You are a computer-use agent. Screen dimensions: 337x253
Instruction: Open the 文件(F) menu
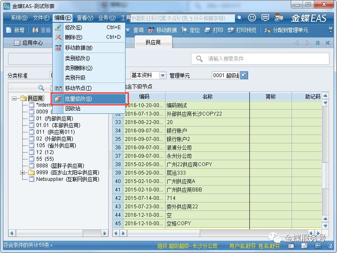point(41,18)
